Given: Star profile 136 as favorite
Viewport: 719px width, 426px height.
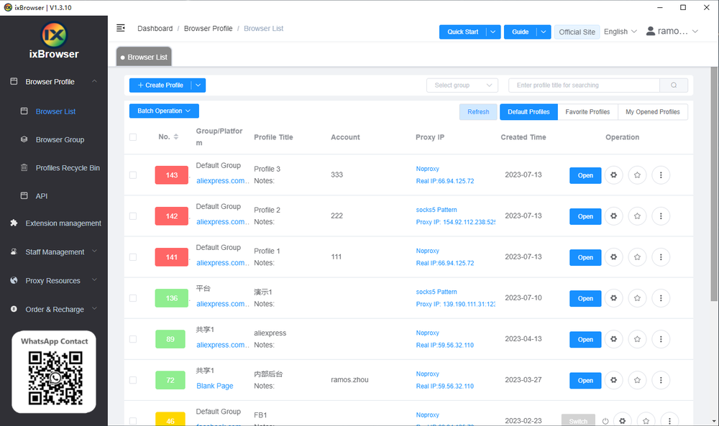Looking at the screenshot, I should [x=637, y=298].
